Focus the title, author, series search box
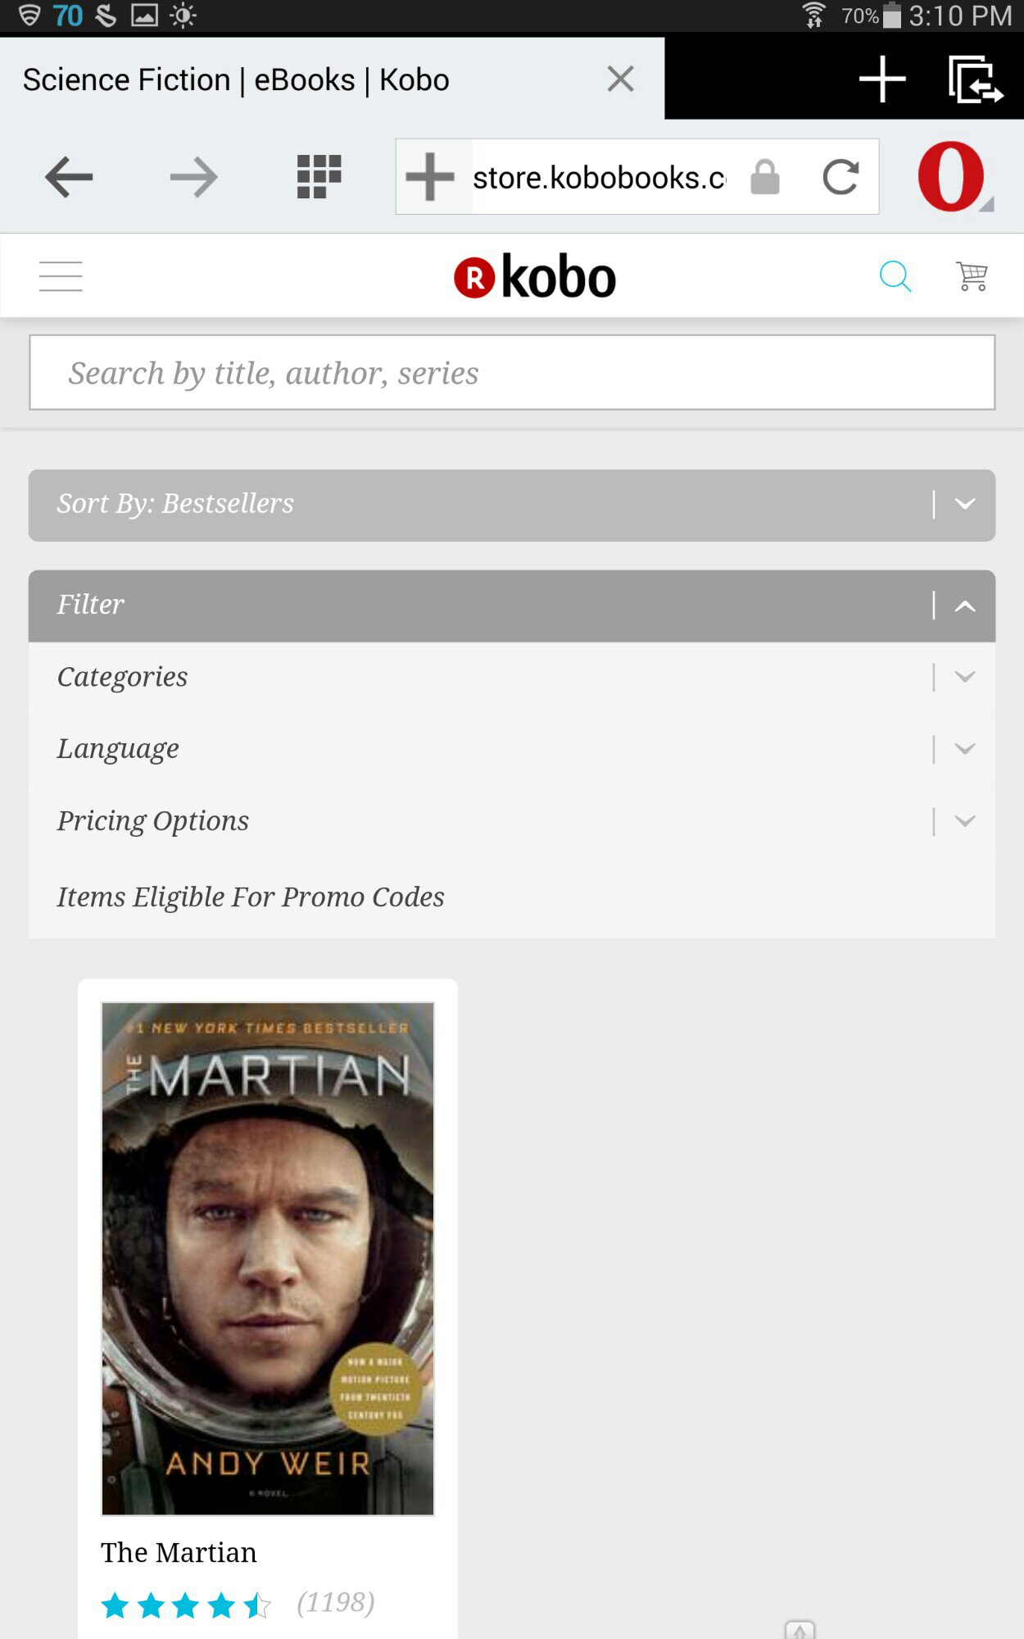This screenshot has height=1639, width=1024. (x=512, y=373)
